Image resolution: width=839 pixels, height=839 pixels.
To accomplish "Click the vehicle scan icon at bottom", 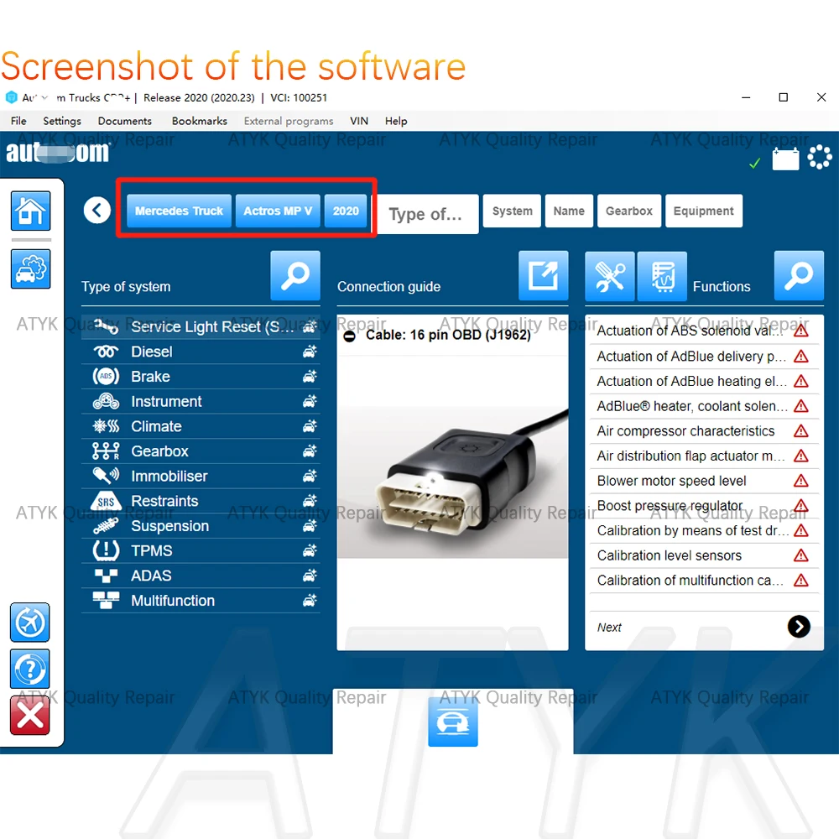I will pyautogui.click(x=453, y=722).
